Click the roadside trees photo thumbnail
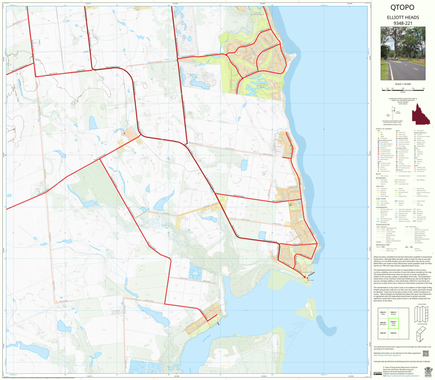Viewport: 435px width, 380px height. point(403,54)
